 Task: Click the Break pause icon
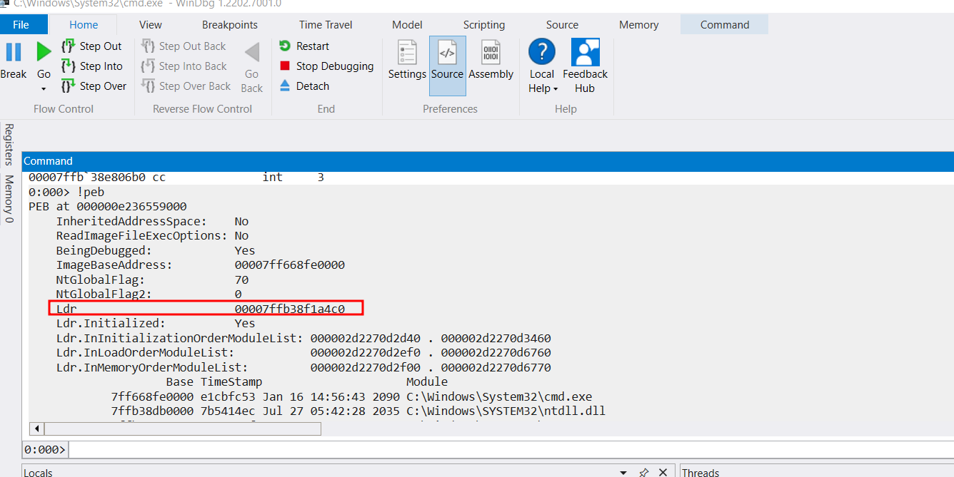(x=14, y=53)
